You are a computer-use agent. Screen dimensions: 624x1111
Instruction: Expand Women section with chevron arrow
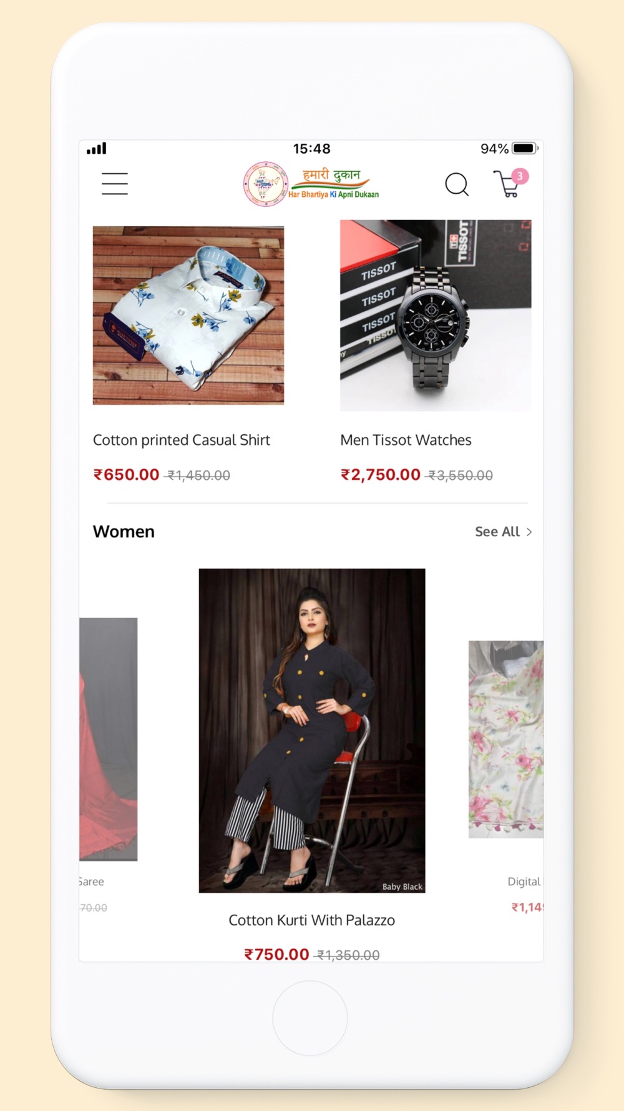tap(529, 532)
